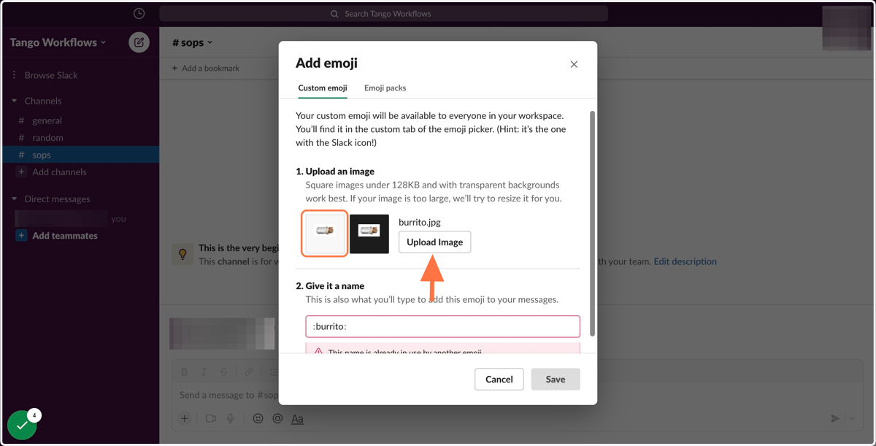Open the general channel
The height and width of the screenshot is (446, 876).
47,120
